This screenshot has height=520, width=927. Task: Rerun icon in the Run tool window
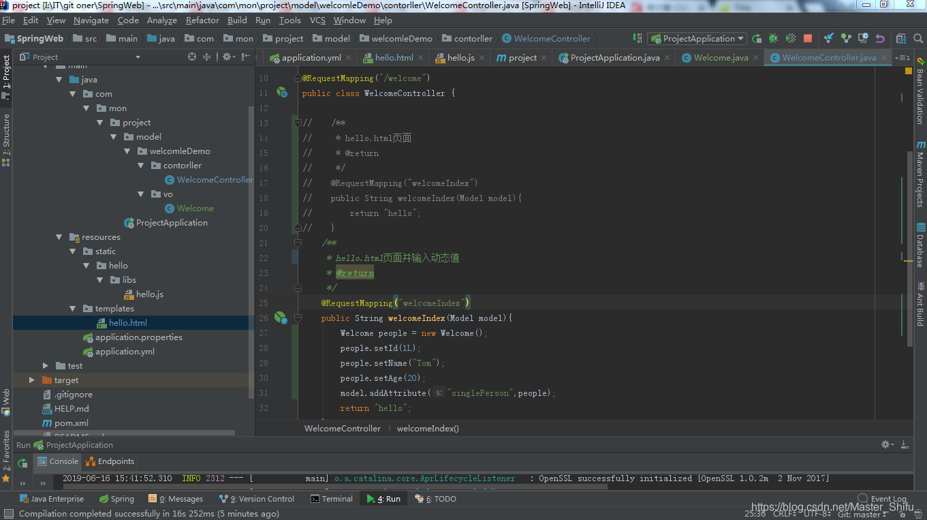point(23,463)
